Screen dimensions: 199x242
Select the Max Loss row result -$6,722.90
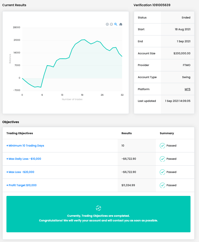tap(129, 172)
